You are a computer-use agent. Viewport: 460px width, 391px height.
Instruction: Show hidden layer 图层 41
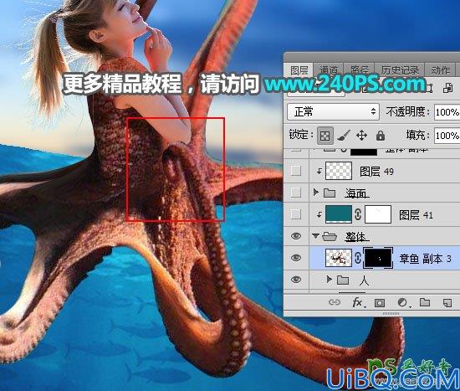pos(296,214)
